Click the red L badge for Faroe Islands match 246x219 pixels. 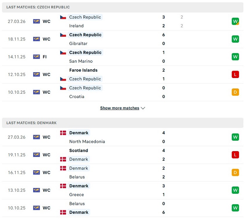click(235, 74)
